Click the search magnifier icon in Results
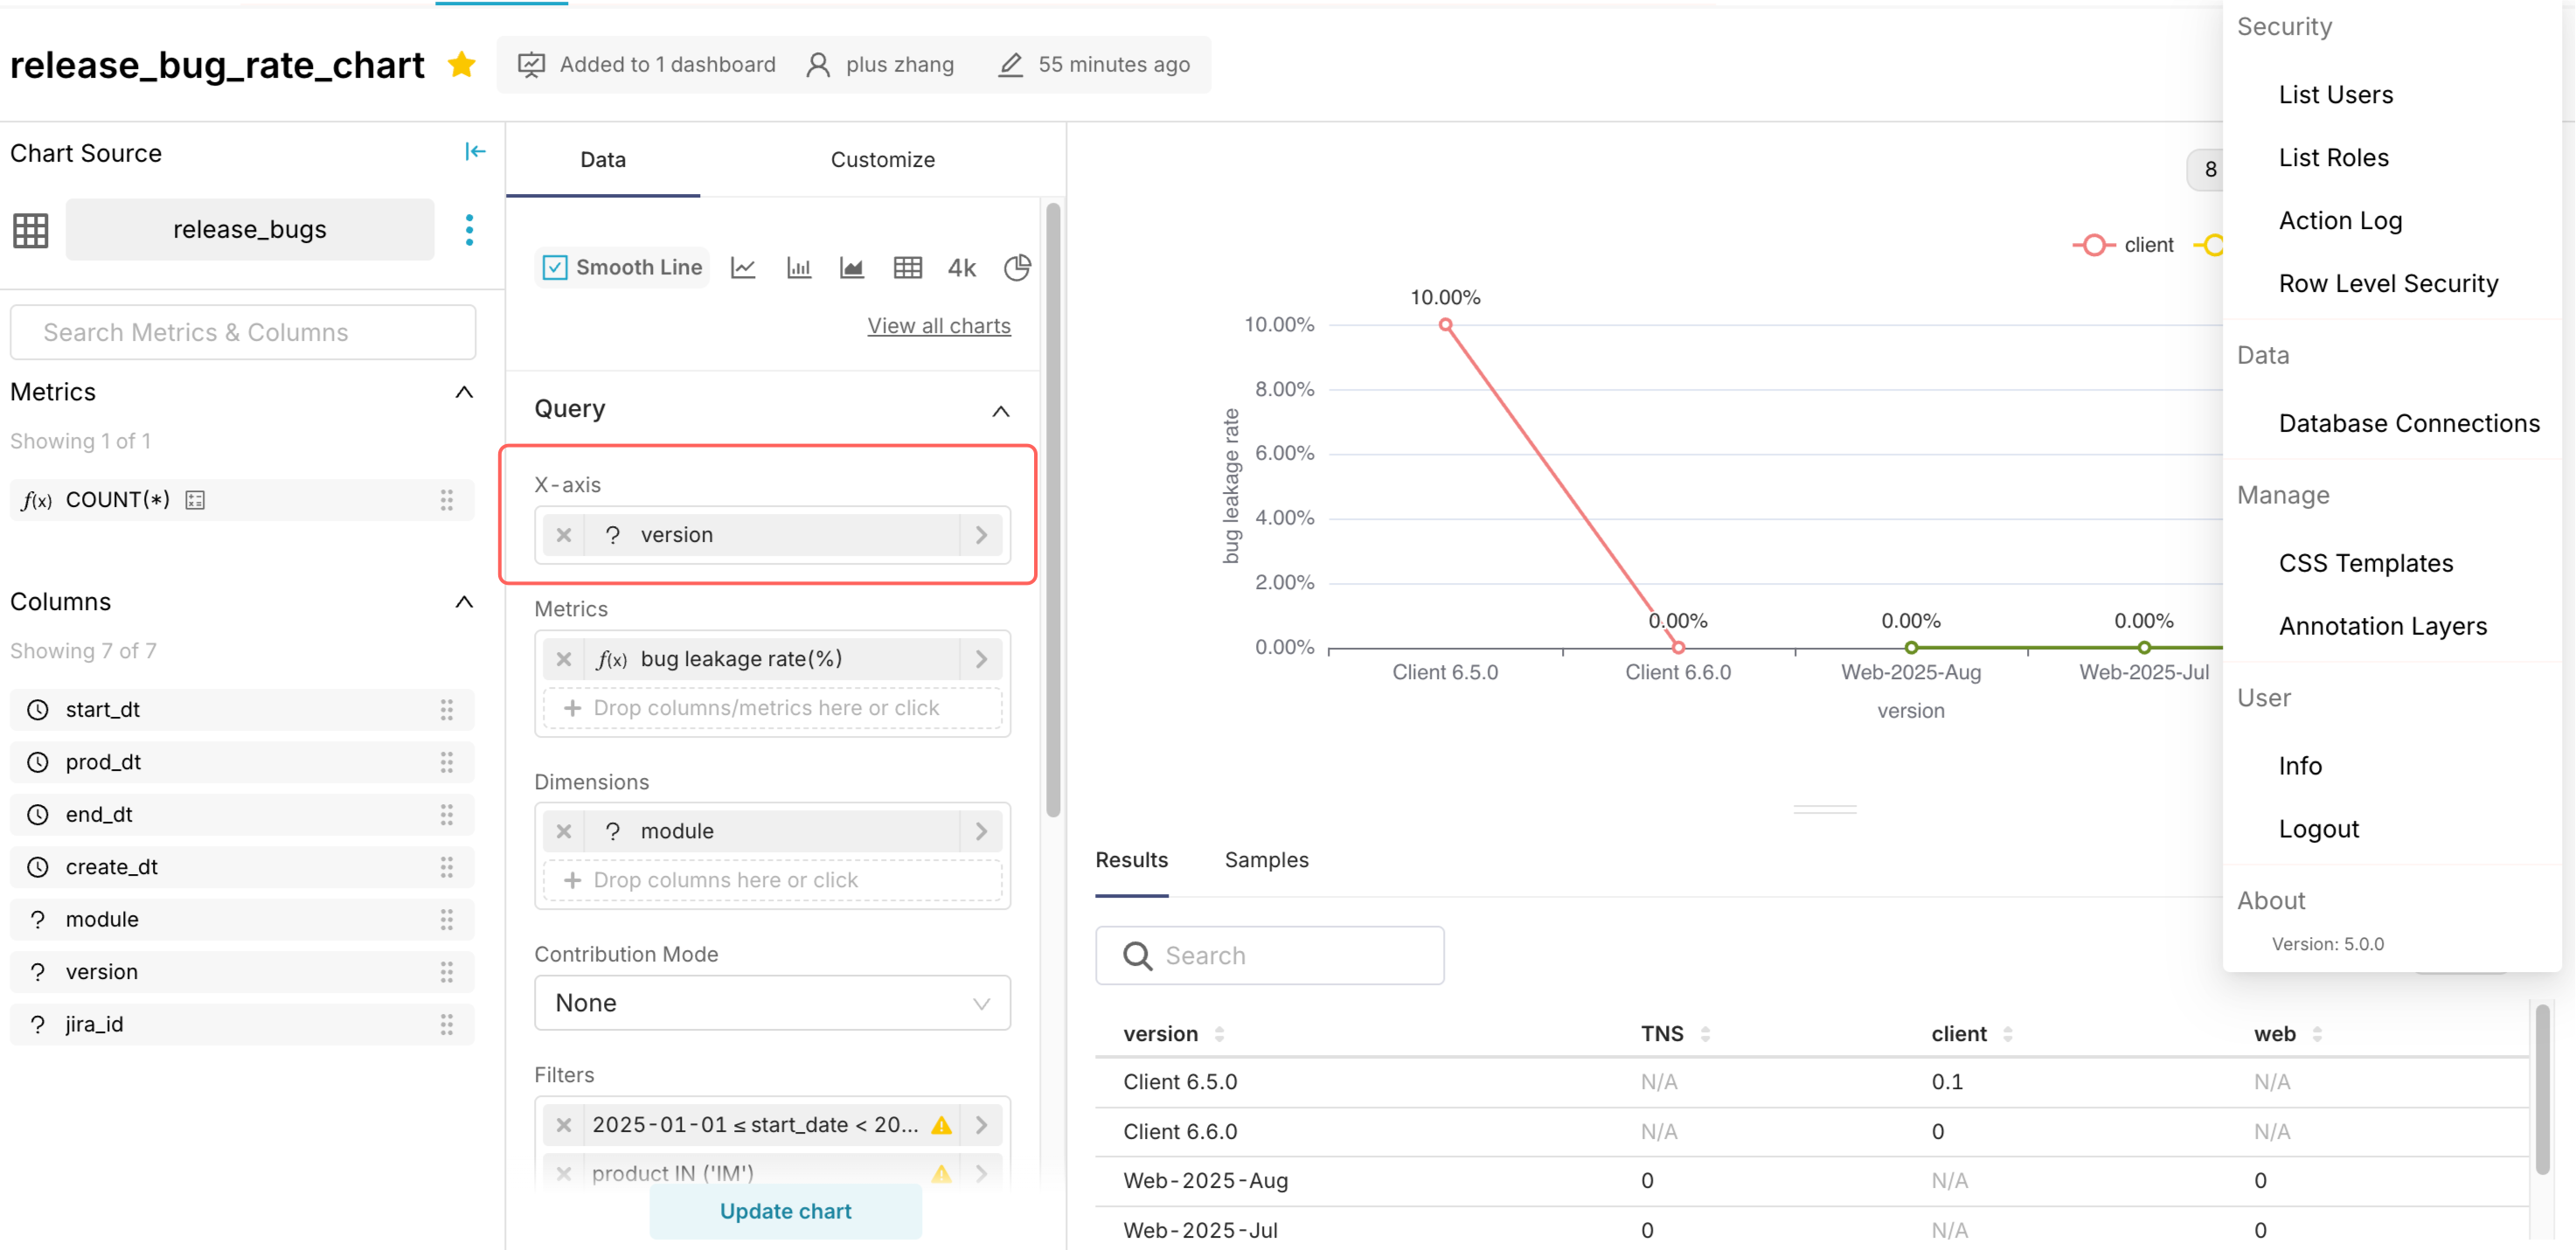This screenshot has height=1250, width=2576. click(x=1137, y=956)
